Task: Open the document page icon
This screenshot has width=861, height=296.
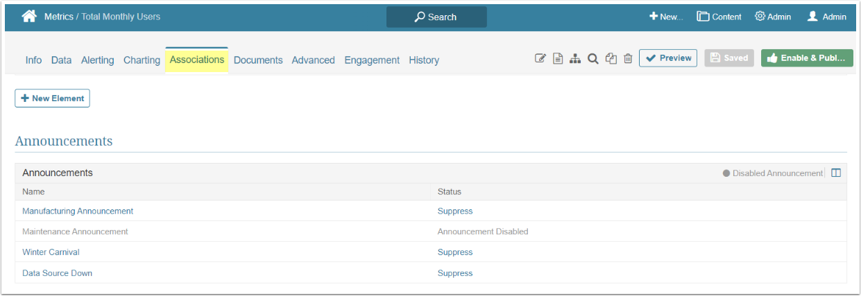Action: coord(558,59)
